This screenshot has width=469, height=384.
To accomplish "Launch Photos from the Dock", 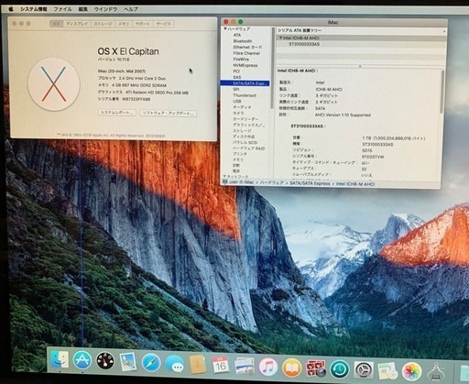I will [x=411, y=371].
